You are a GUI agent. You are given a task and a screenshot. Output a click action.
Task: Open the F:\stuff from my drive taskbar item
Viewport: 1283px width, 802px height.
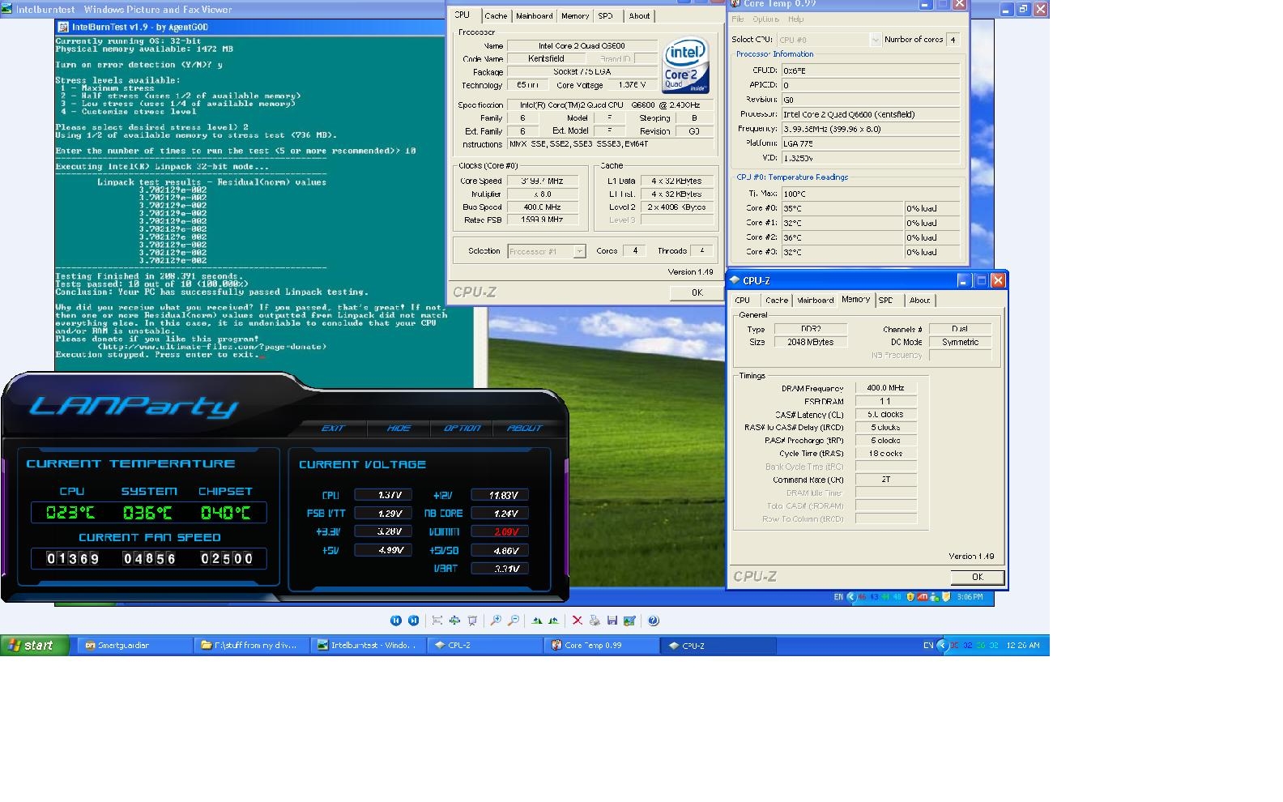pyautogui.click(x=253, y=646)
